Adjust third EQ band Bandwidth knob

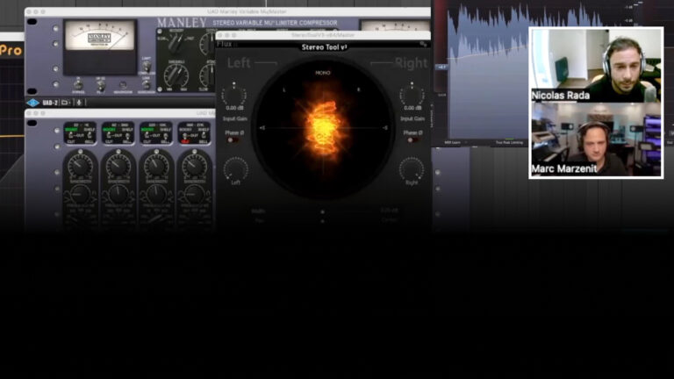pos(156,195)
